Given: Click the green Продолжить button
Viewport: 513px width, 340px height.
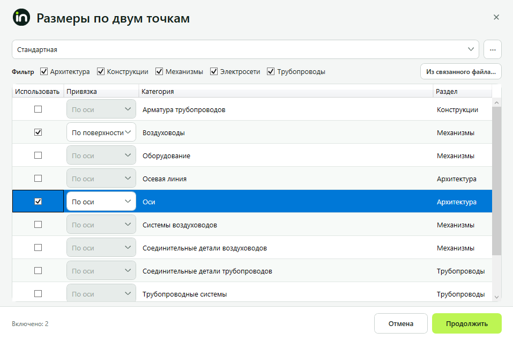Looking at the screenshot, I should click(x=466, y=323).
